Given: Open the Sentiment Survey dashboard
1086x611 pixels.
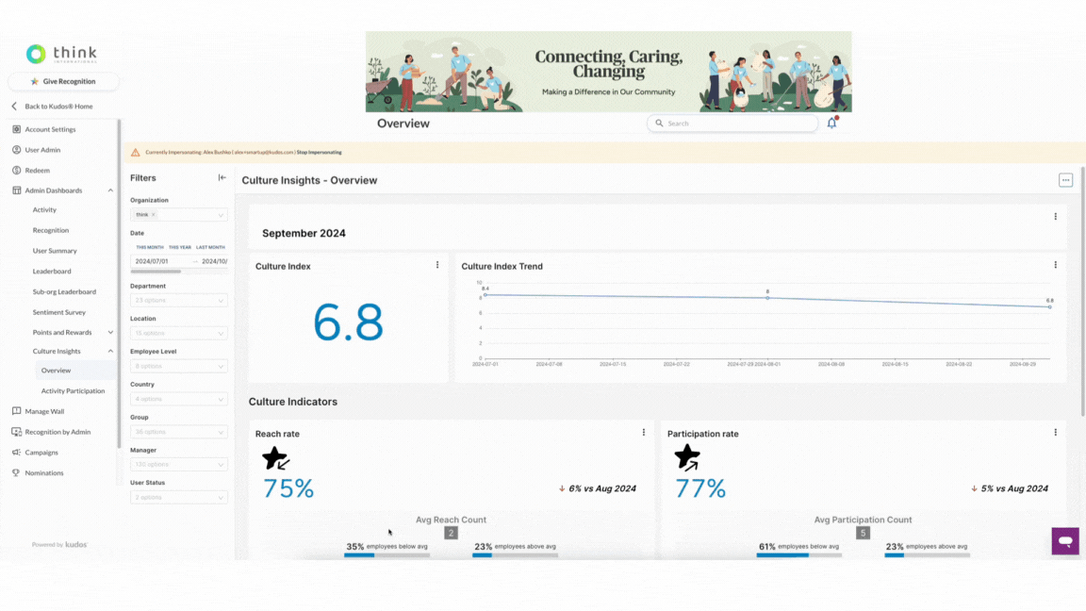Looking at the screenshot, I should point(58,312).
